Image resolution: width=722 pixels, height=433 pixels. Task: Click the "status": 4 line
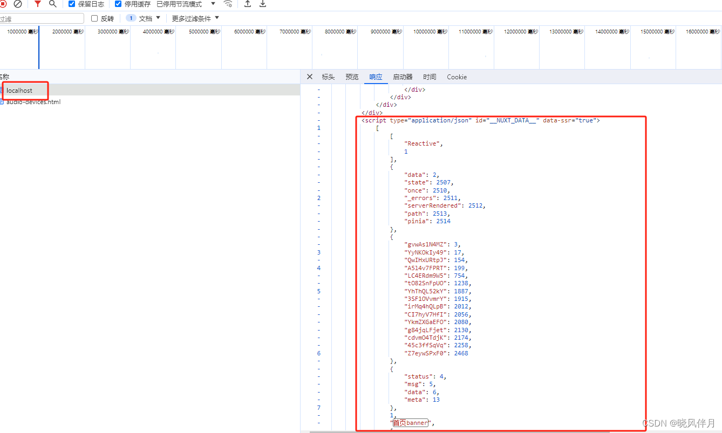click(x=426, y=376)
